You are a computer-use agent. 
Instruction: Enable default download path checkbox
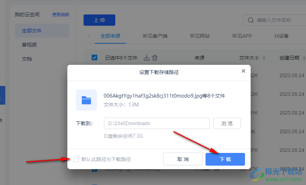pyautogui.click(x=76, y=159)
